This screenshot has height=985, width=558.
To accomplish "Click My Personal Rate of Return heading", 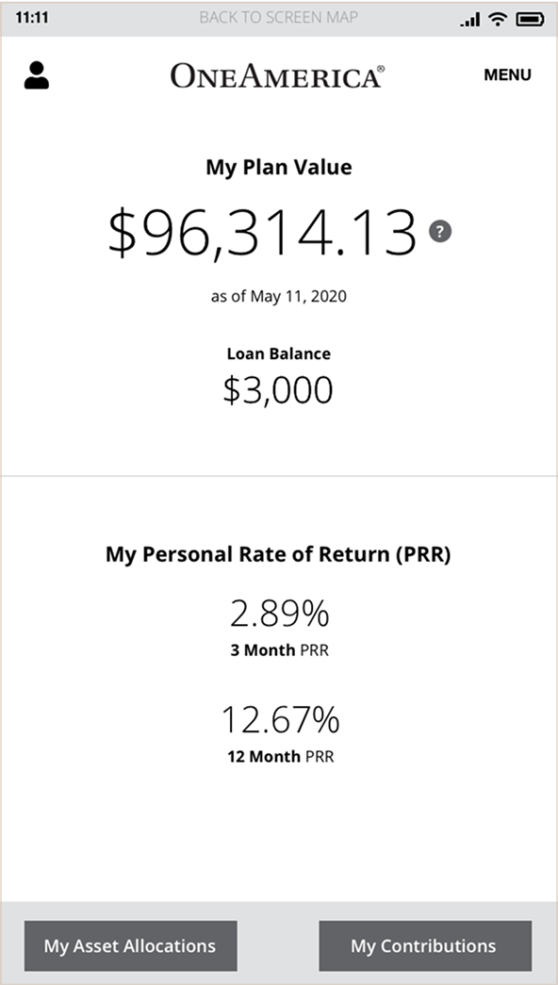I will [x=278, y=554].
